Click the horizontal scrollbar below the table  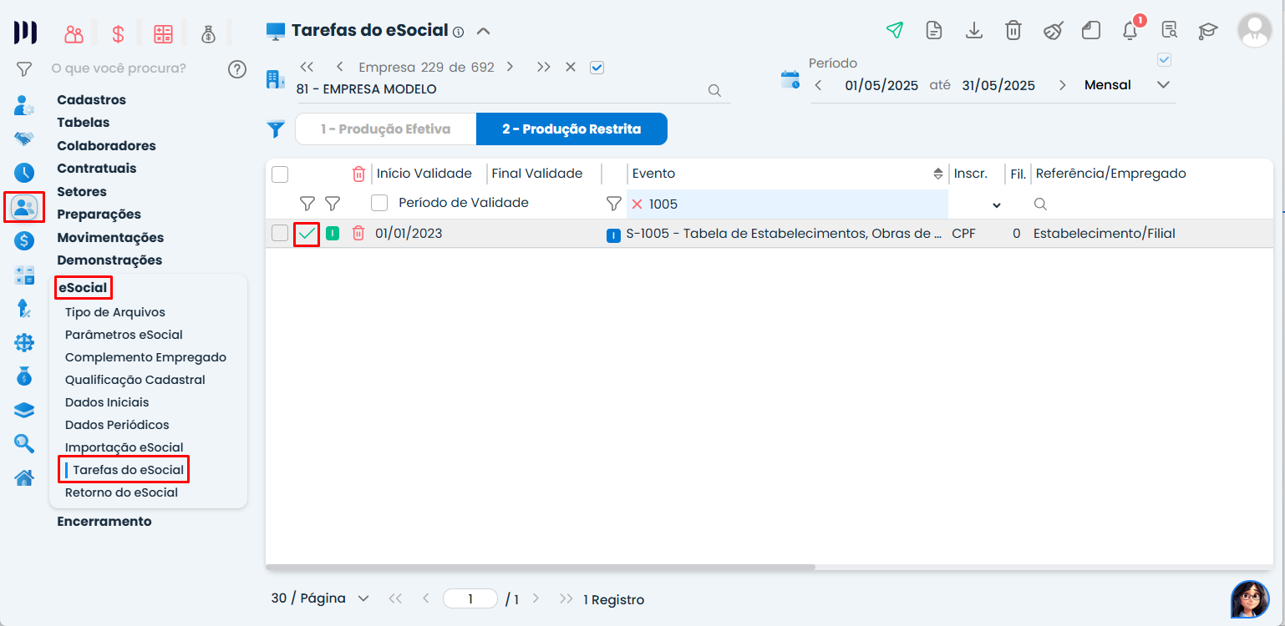[540, 567]
